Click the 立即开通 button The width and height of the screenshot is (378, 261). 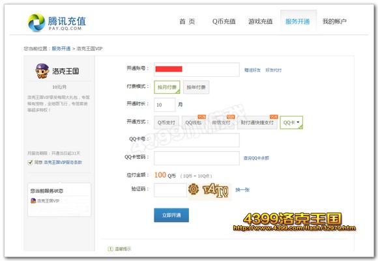point(171,215)
